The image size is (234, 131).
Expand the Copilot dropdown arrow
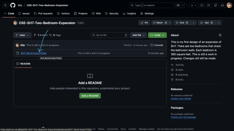[183, 5]
